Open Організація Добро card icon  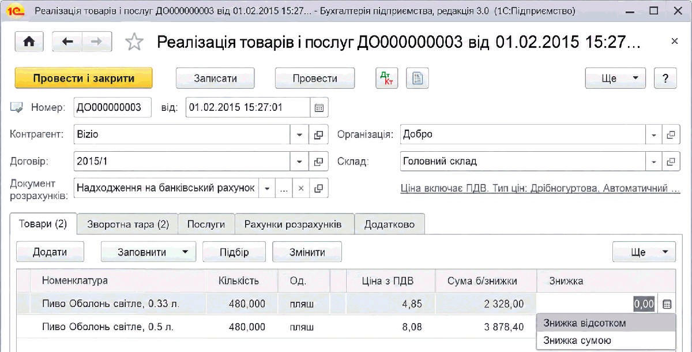pos(671,134)
